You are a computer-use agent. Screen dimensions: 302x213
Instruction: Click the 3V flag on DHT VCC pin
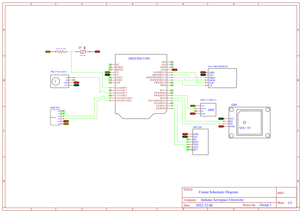click(x=193, y=106)
